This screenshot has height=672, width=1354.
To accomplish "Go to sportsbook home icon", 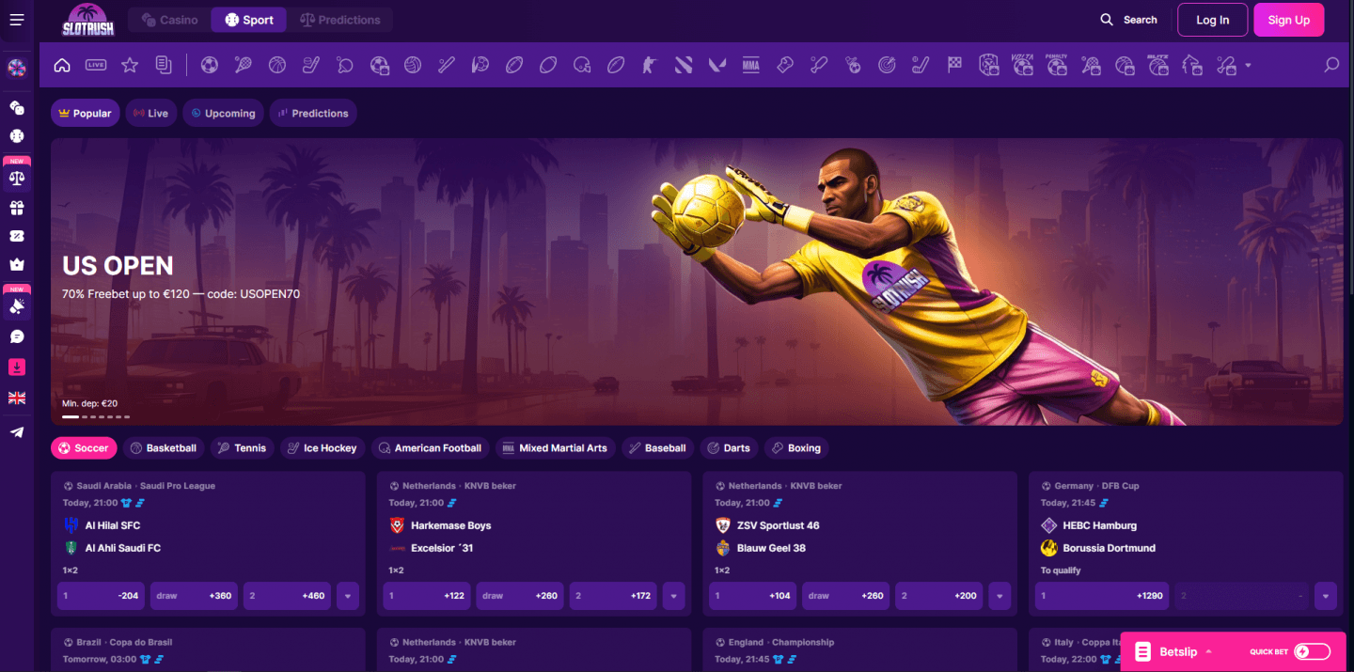I will click(62, 65).
